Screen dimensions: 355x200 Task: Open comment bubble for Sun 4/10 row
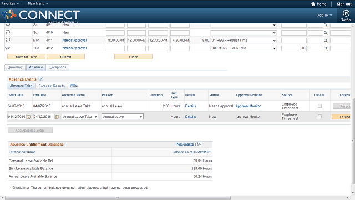8,32
